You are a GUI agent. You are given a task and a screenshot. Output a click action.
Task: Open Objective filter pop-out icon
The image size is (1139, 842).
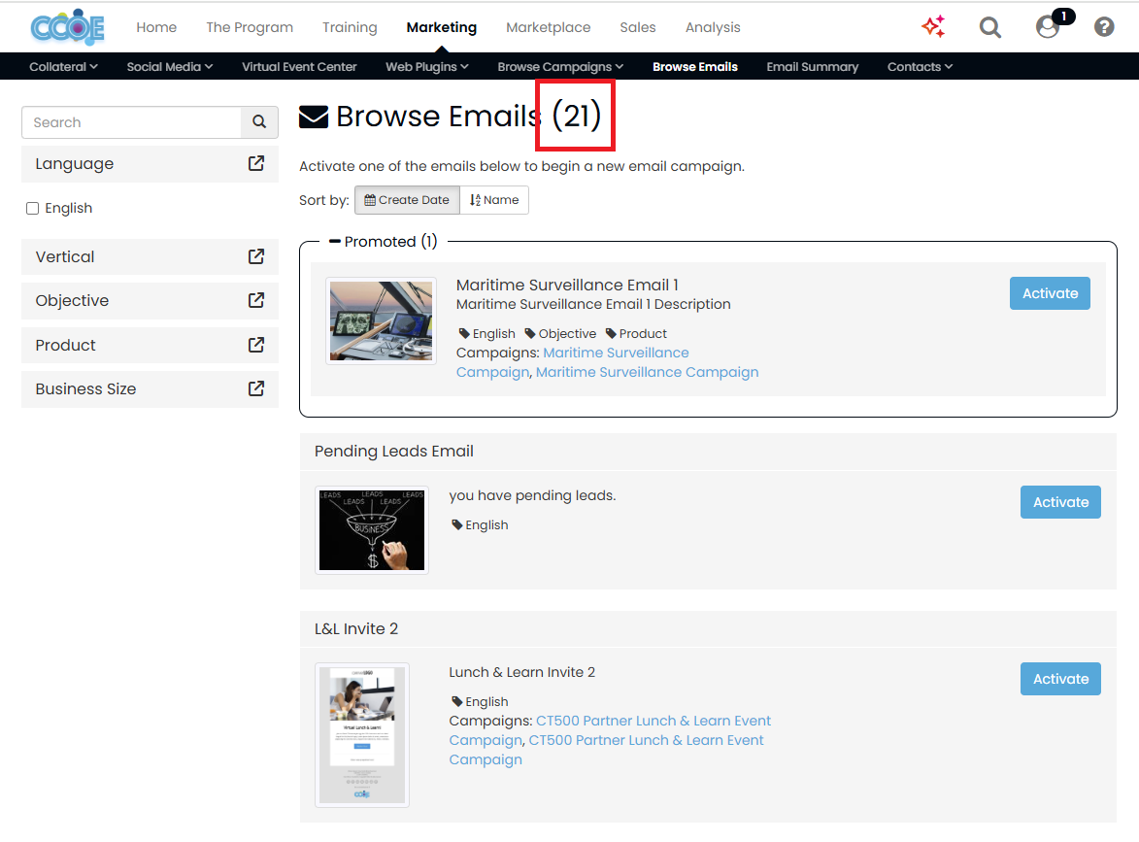click(x=256, y=300)
